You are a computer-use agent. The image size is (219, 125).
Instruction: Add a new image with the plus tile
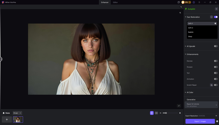click(x=7, y=119)
